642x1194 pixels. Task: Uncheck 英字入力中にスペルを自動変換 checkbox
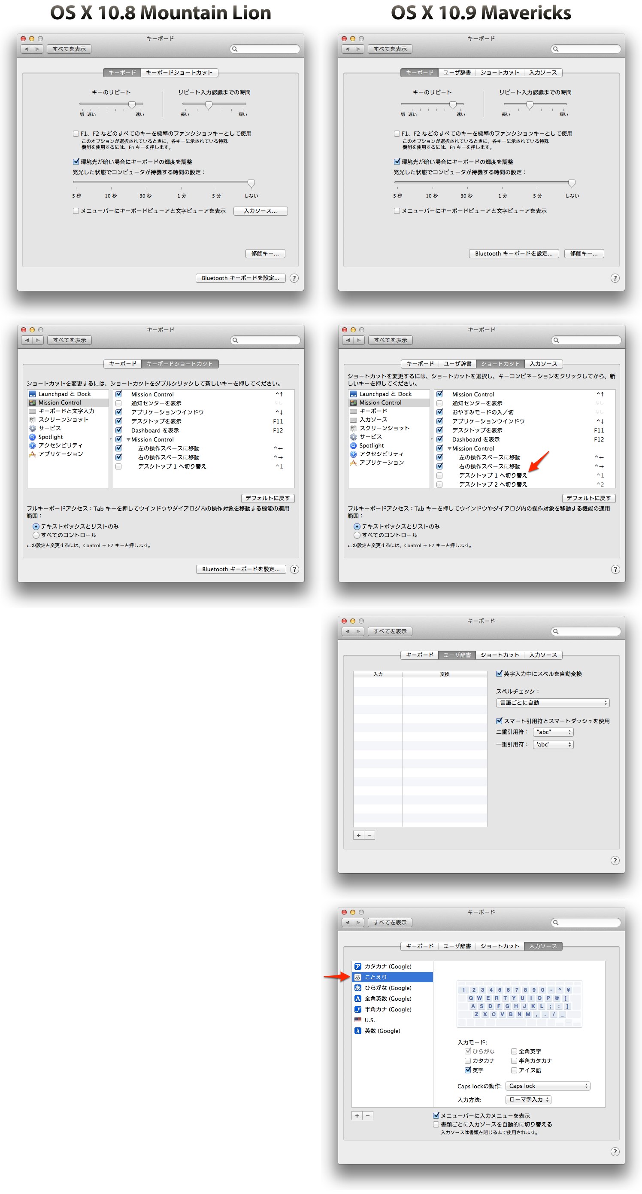point(500,674)
